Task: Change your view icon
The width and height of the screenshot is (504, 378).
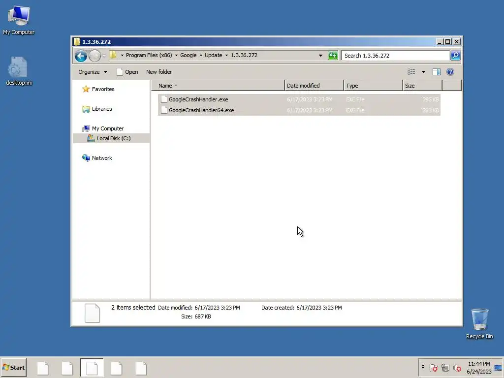Action: [x=411, y=72]
